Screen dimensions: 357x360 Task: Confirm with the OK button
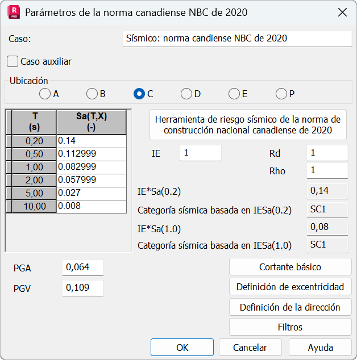182,348
